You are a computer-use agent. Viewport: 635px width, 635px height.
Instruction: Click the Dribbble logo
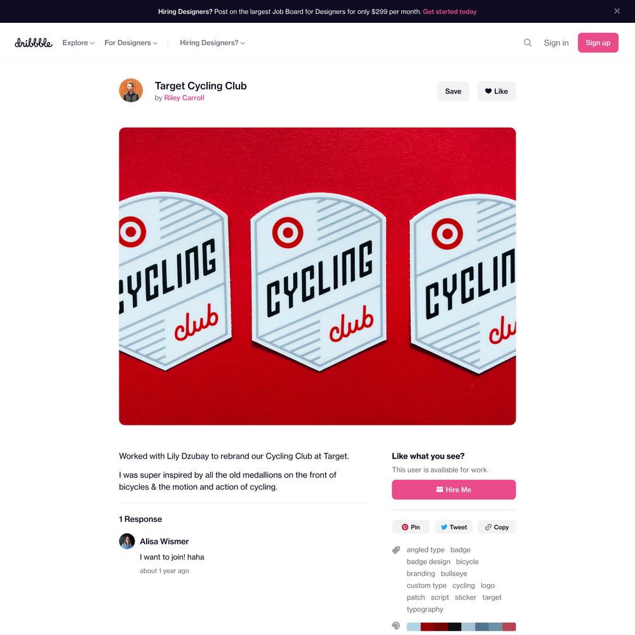(34, 43)
